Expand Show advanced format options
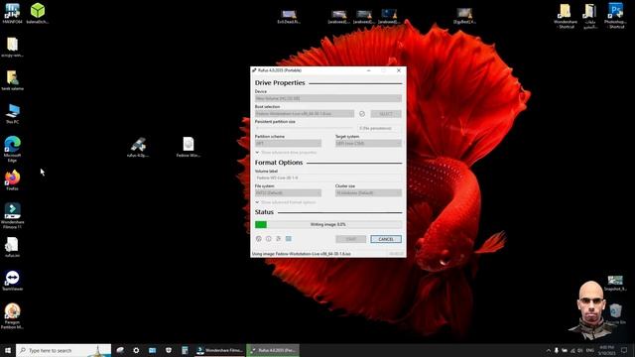Screen dimensions: 635x357 pos(286,202)
